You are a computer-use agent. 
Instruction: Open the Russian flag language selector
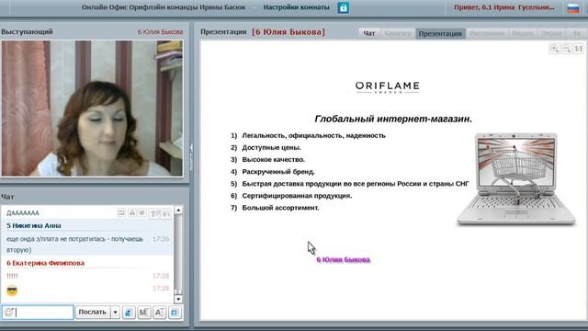pyautogui.click(x=573, y=8)
